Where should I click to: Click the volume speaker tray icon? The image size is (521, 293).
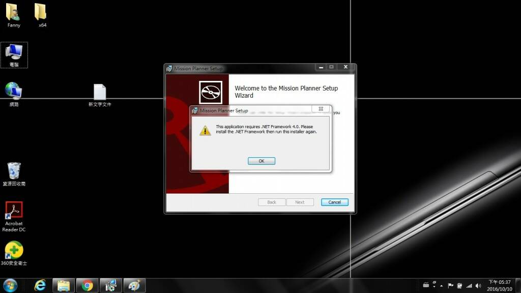(x=478, y=286)
